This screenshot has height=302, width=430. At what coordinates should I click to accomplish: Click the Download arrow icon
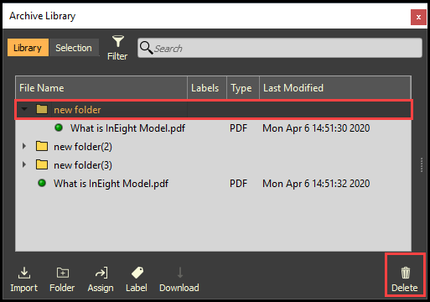tap(180, 273)
